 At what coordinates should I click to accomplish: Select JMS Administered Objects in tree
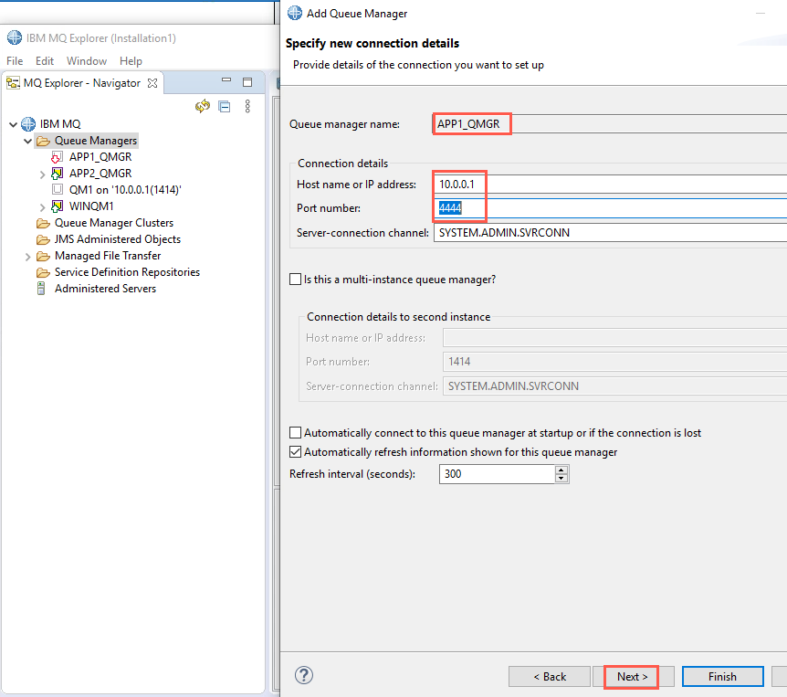(118, 239)
